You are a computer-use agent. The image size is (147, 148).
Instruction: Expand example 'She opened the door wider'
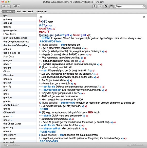click(x=40, y=77)
